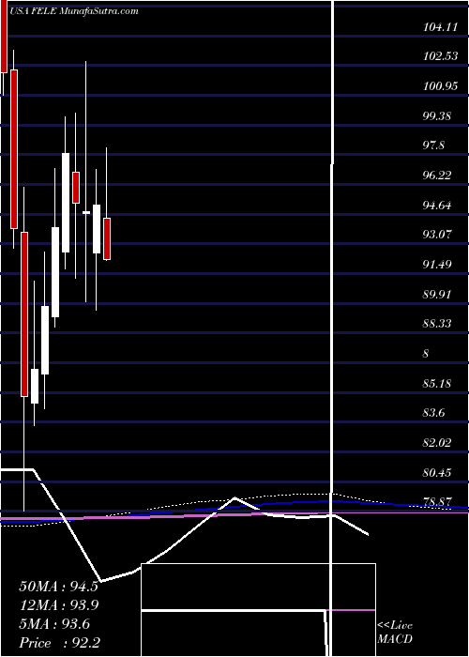Click the 94.64 price axis label
The width and height of the screenshot is (469, 657).
437,205
